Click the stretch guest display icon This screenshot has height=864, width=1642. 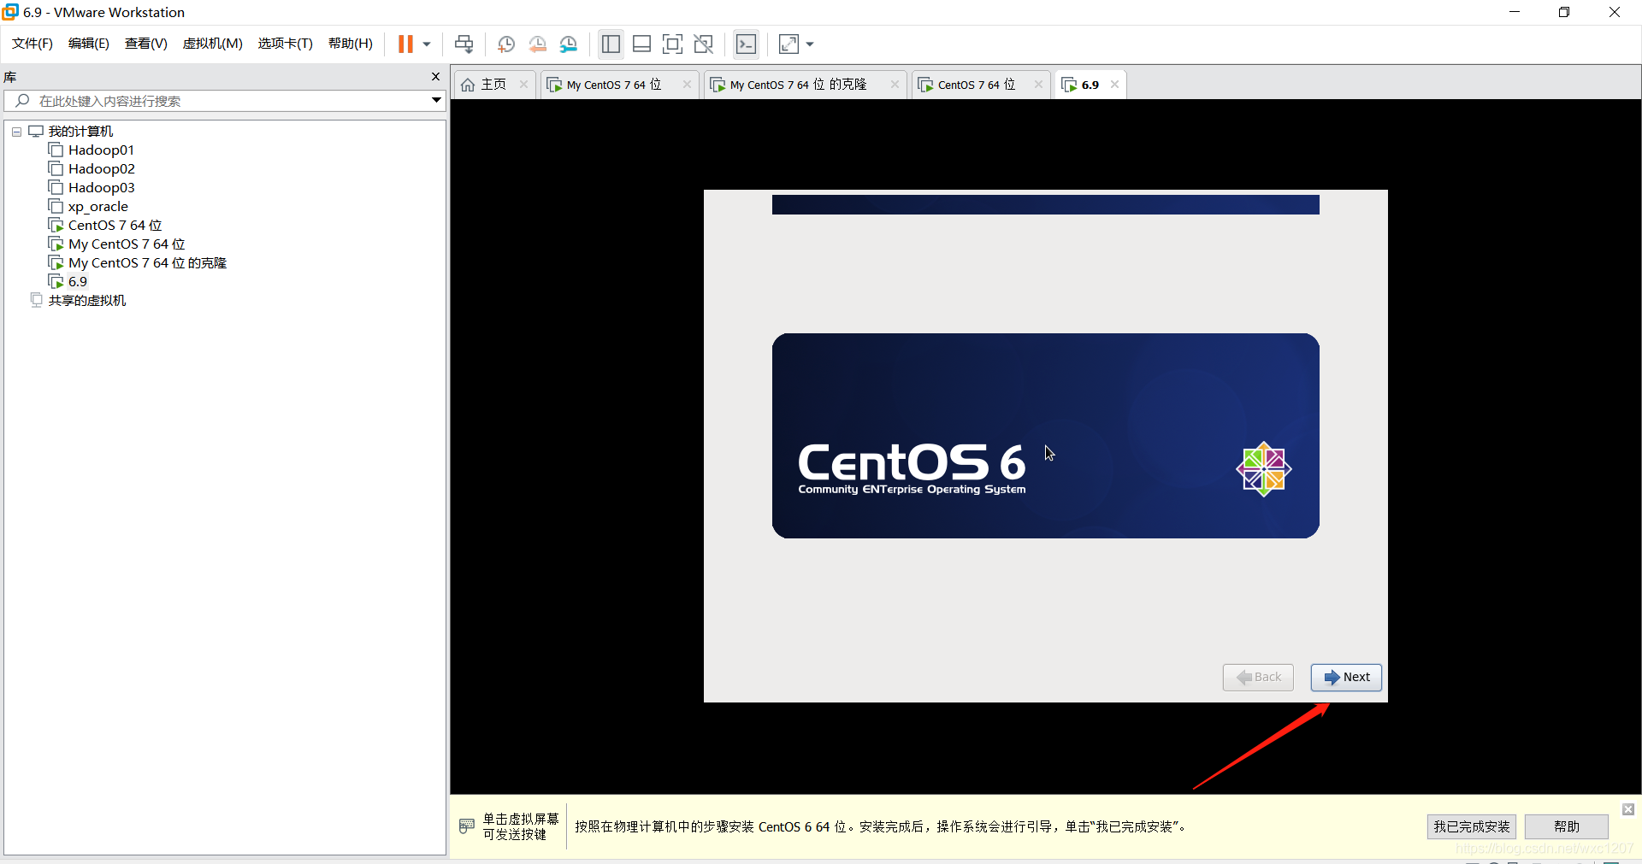(x=789, y=44)
